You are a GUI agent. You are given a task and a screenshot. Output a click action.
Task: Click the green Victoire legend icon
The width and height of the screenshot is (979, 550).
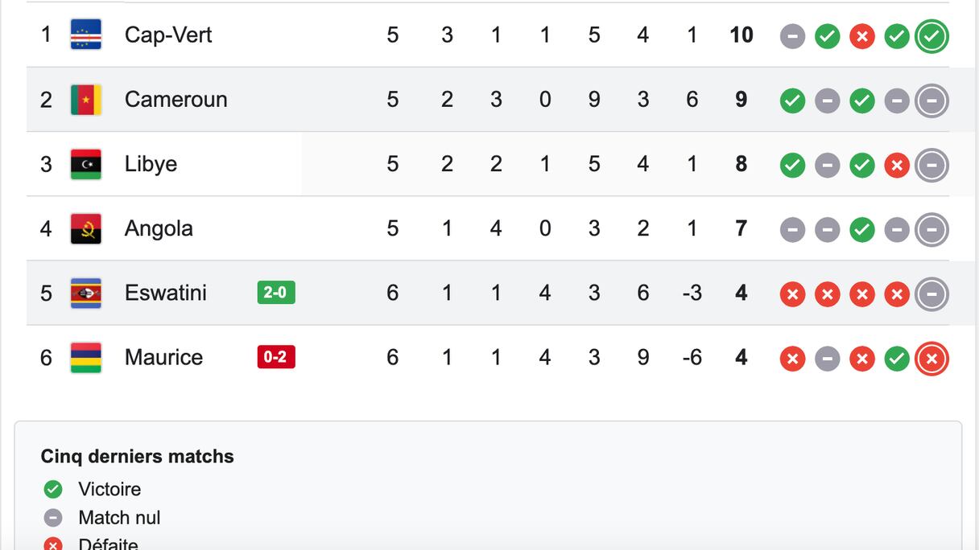[x=53, y=489]
